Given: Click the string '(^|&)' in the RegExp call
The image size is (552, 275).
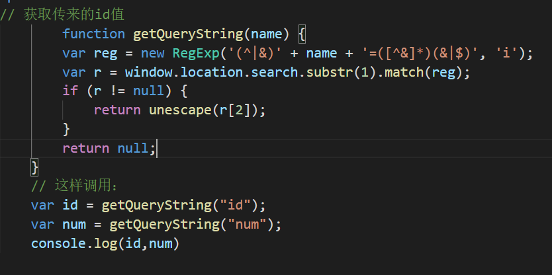Looking at the screenshot, I should (255, 53).
